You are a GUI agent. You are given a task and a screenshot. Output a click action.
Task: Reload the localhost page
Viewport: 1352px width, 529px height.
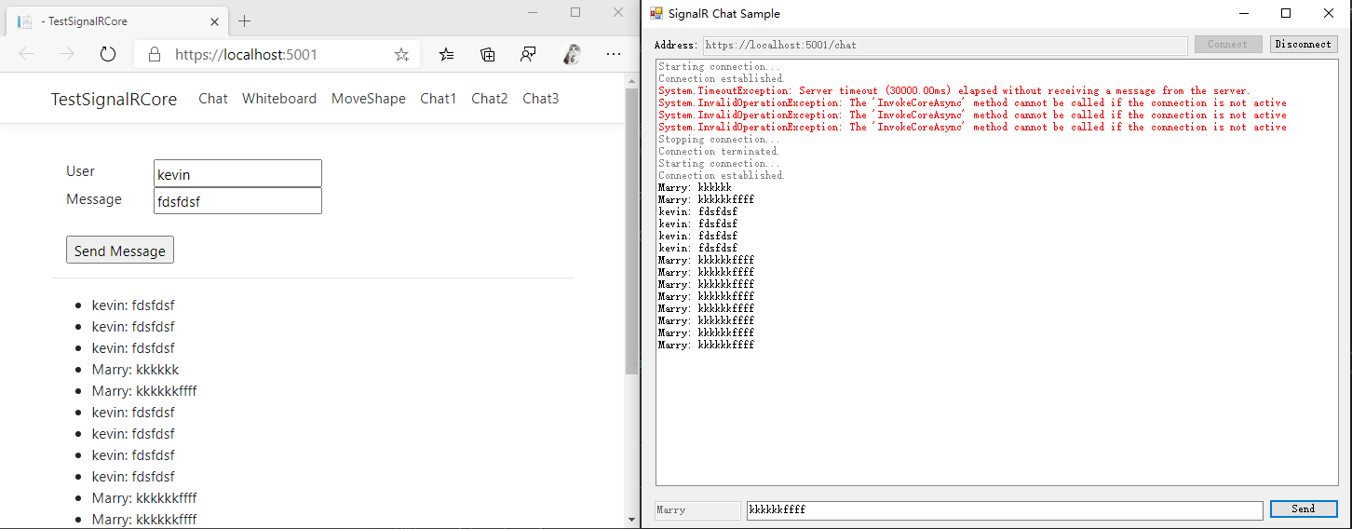click(x=108, y=54)
